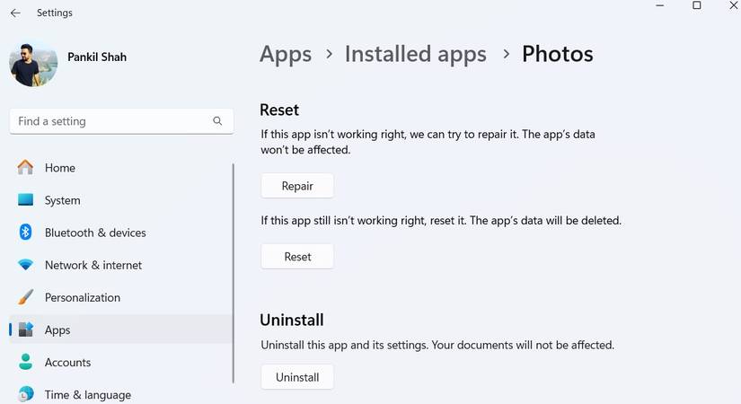The height and width of the screenshot is (404, 741).
Task: Close the Settings window
Action: click(x=734, y=5)
